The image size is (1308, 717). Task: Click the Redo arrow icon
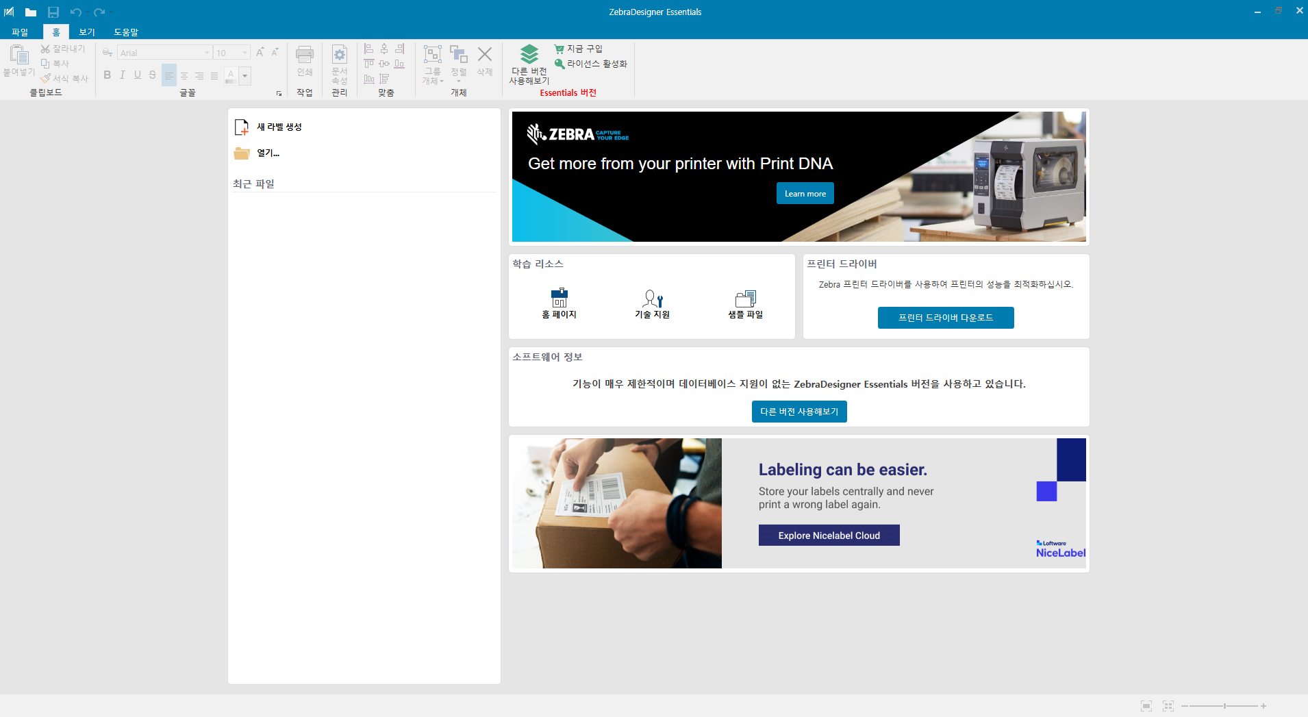click(x=99, y=12)
